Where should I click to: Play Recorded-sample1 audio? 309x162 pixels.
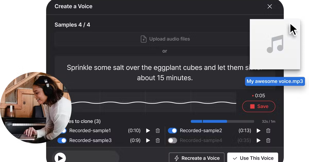pyautogui.click(x=148, y=131)
